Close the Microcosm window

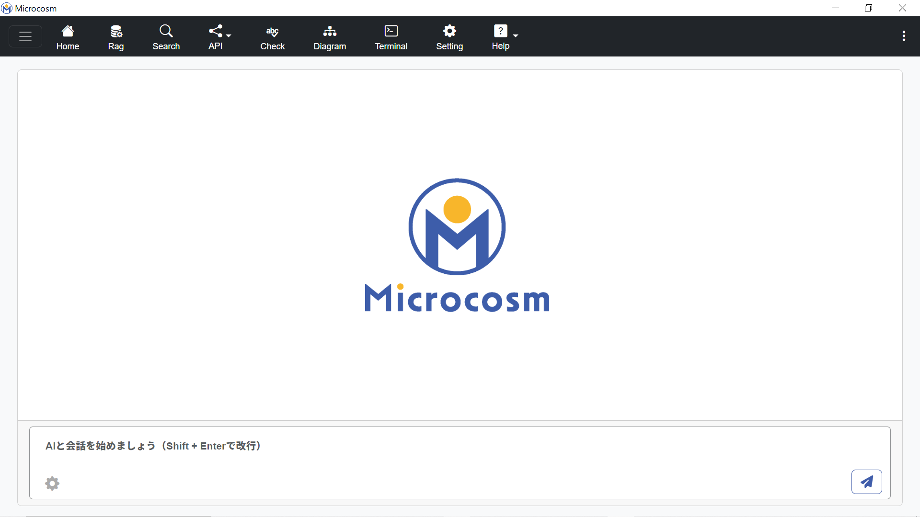(x=902, y=8)
